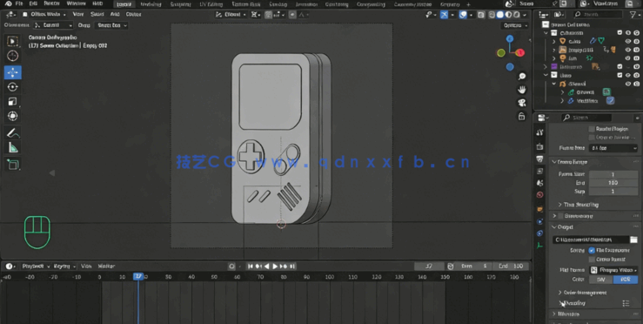
Task: Enable the Stereoscopy panel checkbox
Action: pyautogui.click(x=560, y=216)
